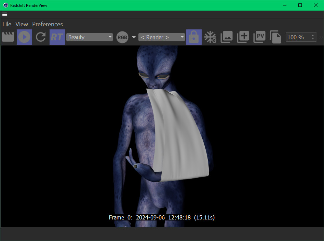Open the Beauty AOV dropdown
This screenshot has width=324, height=241.
pyautogui.click(x=90, y=37)
